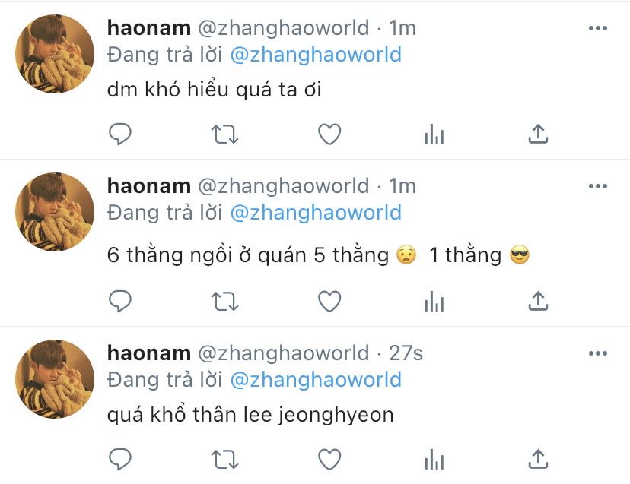The width and height of the screenshot is (630, 484).
Task: Retweet the "quá khổ thân lee jeonghyeon" tweet
Action: [x=224, y=459]
